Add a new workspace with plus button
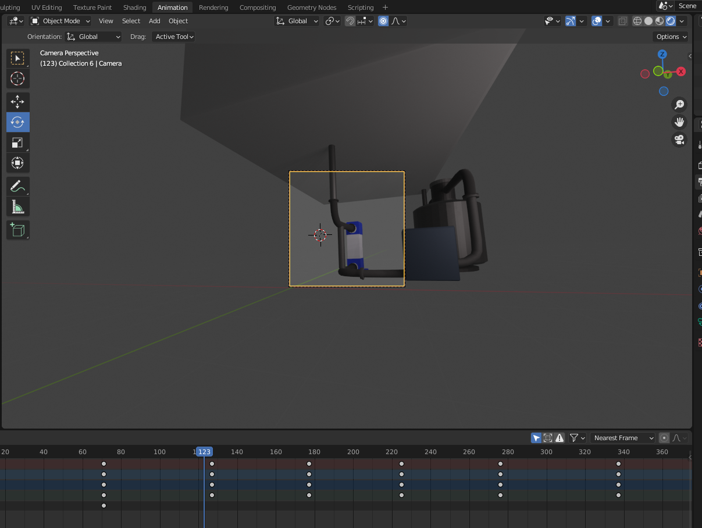The image size is (702, 528). [385, 8]
